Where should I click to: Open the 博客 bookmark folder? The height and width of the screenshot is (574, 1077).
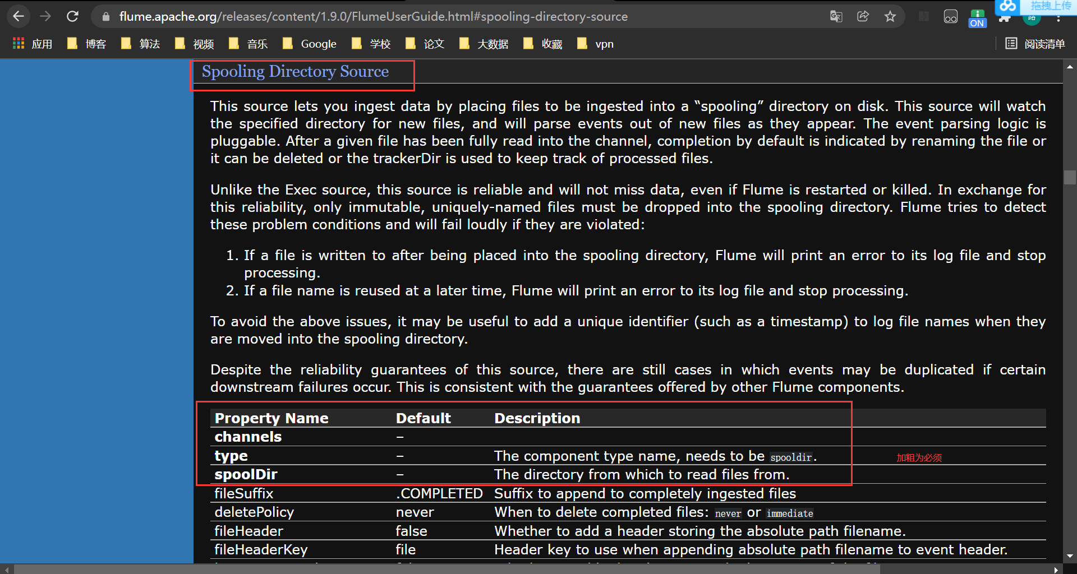tap(86, 44)
